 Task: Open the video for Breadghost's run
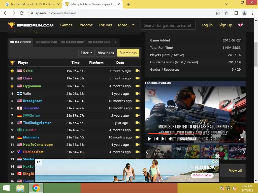click(138, 101)
